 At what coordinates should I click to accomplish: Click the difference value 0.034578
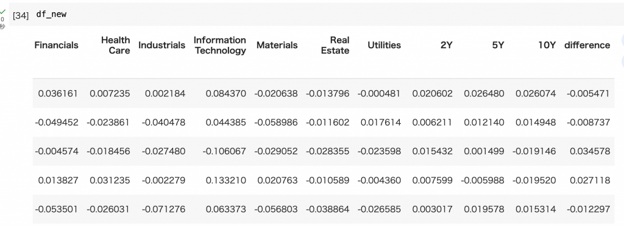(x=590, y=152)
